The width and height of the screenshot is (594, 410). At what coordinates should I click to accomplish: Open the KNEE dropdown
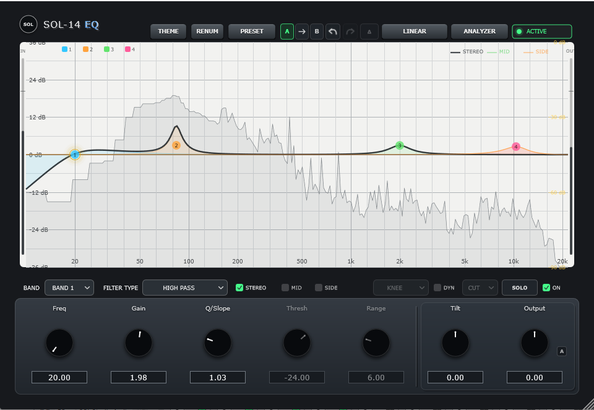click(x=401, y=288)
